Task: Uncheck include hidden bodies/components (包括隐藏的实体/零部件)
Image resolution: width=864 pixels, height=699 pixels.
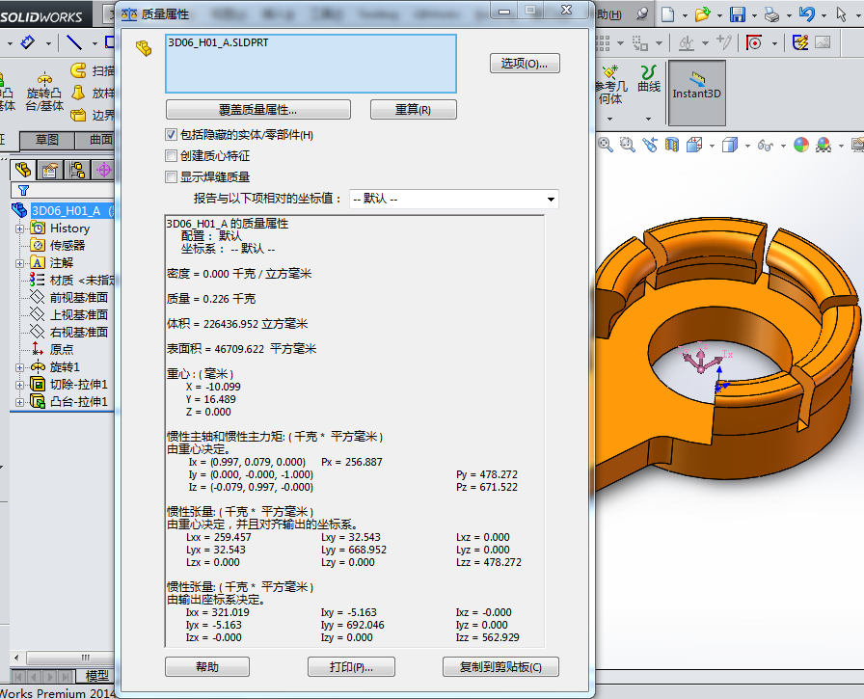Action: coord(172,135)
